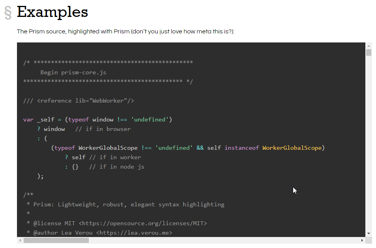Click the vertical scrollbar up arrow
Screen dimensions: 376x248
369,46
